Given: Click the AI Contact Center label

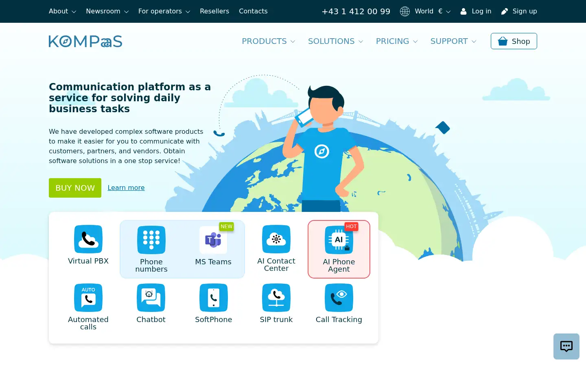Looking at the screenshot, I should [276, 265].
